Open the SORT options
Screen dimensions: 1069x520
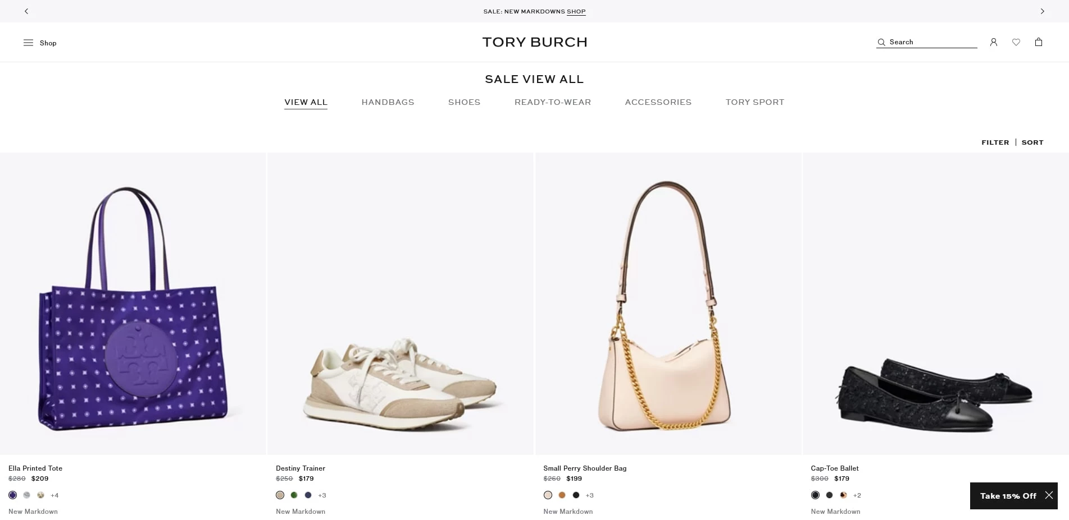pyautogui.click(x=1032, y=142)
